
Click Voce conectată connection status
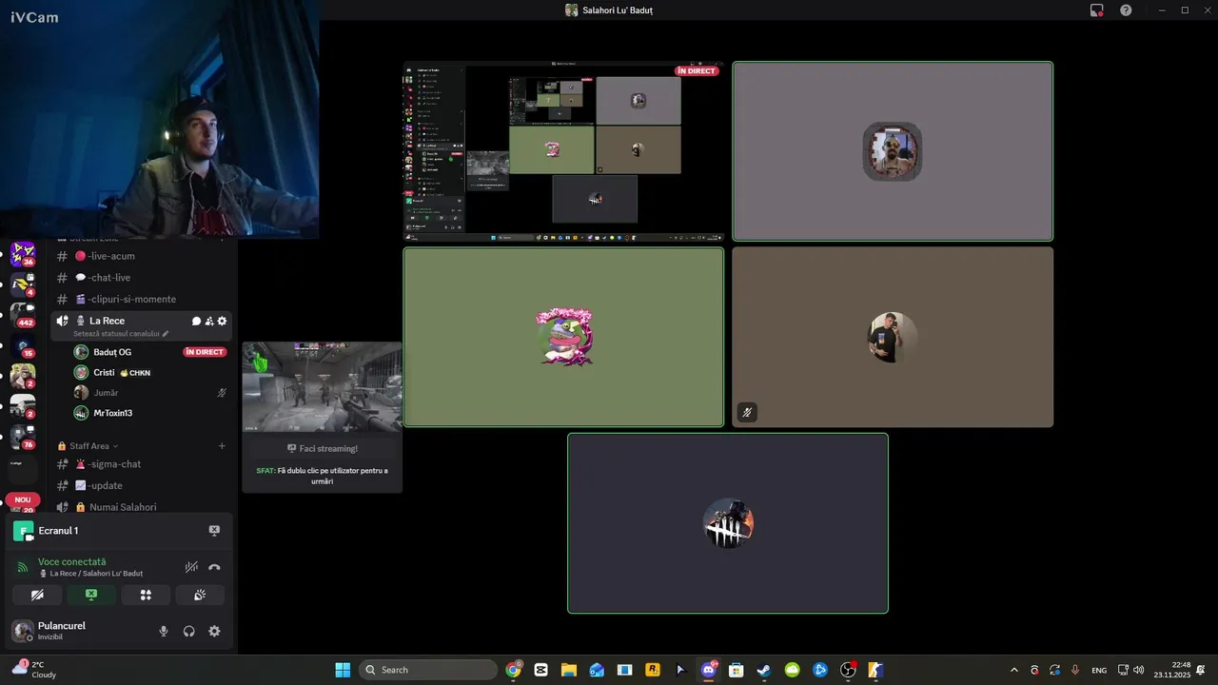(71, 562)
